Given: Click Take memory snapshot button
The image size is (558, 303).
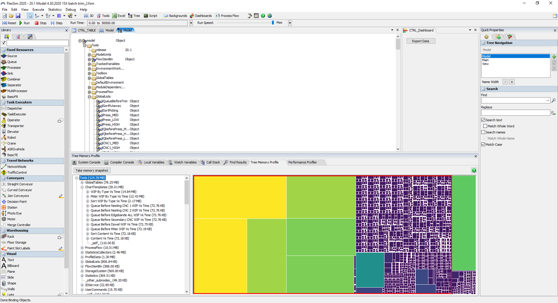Looking at the screenshot, I should click(x=92, y=170).
